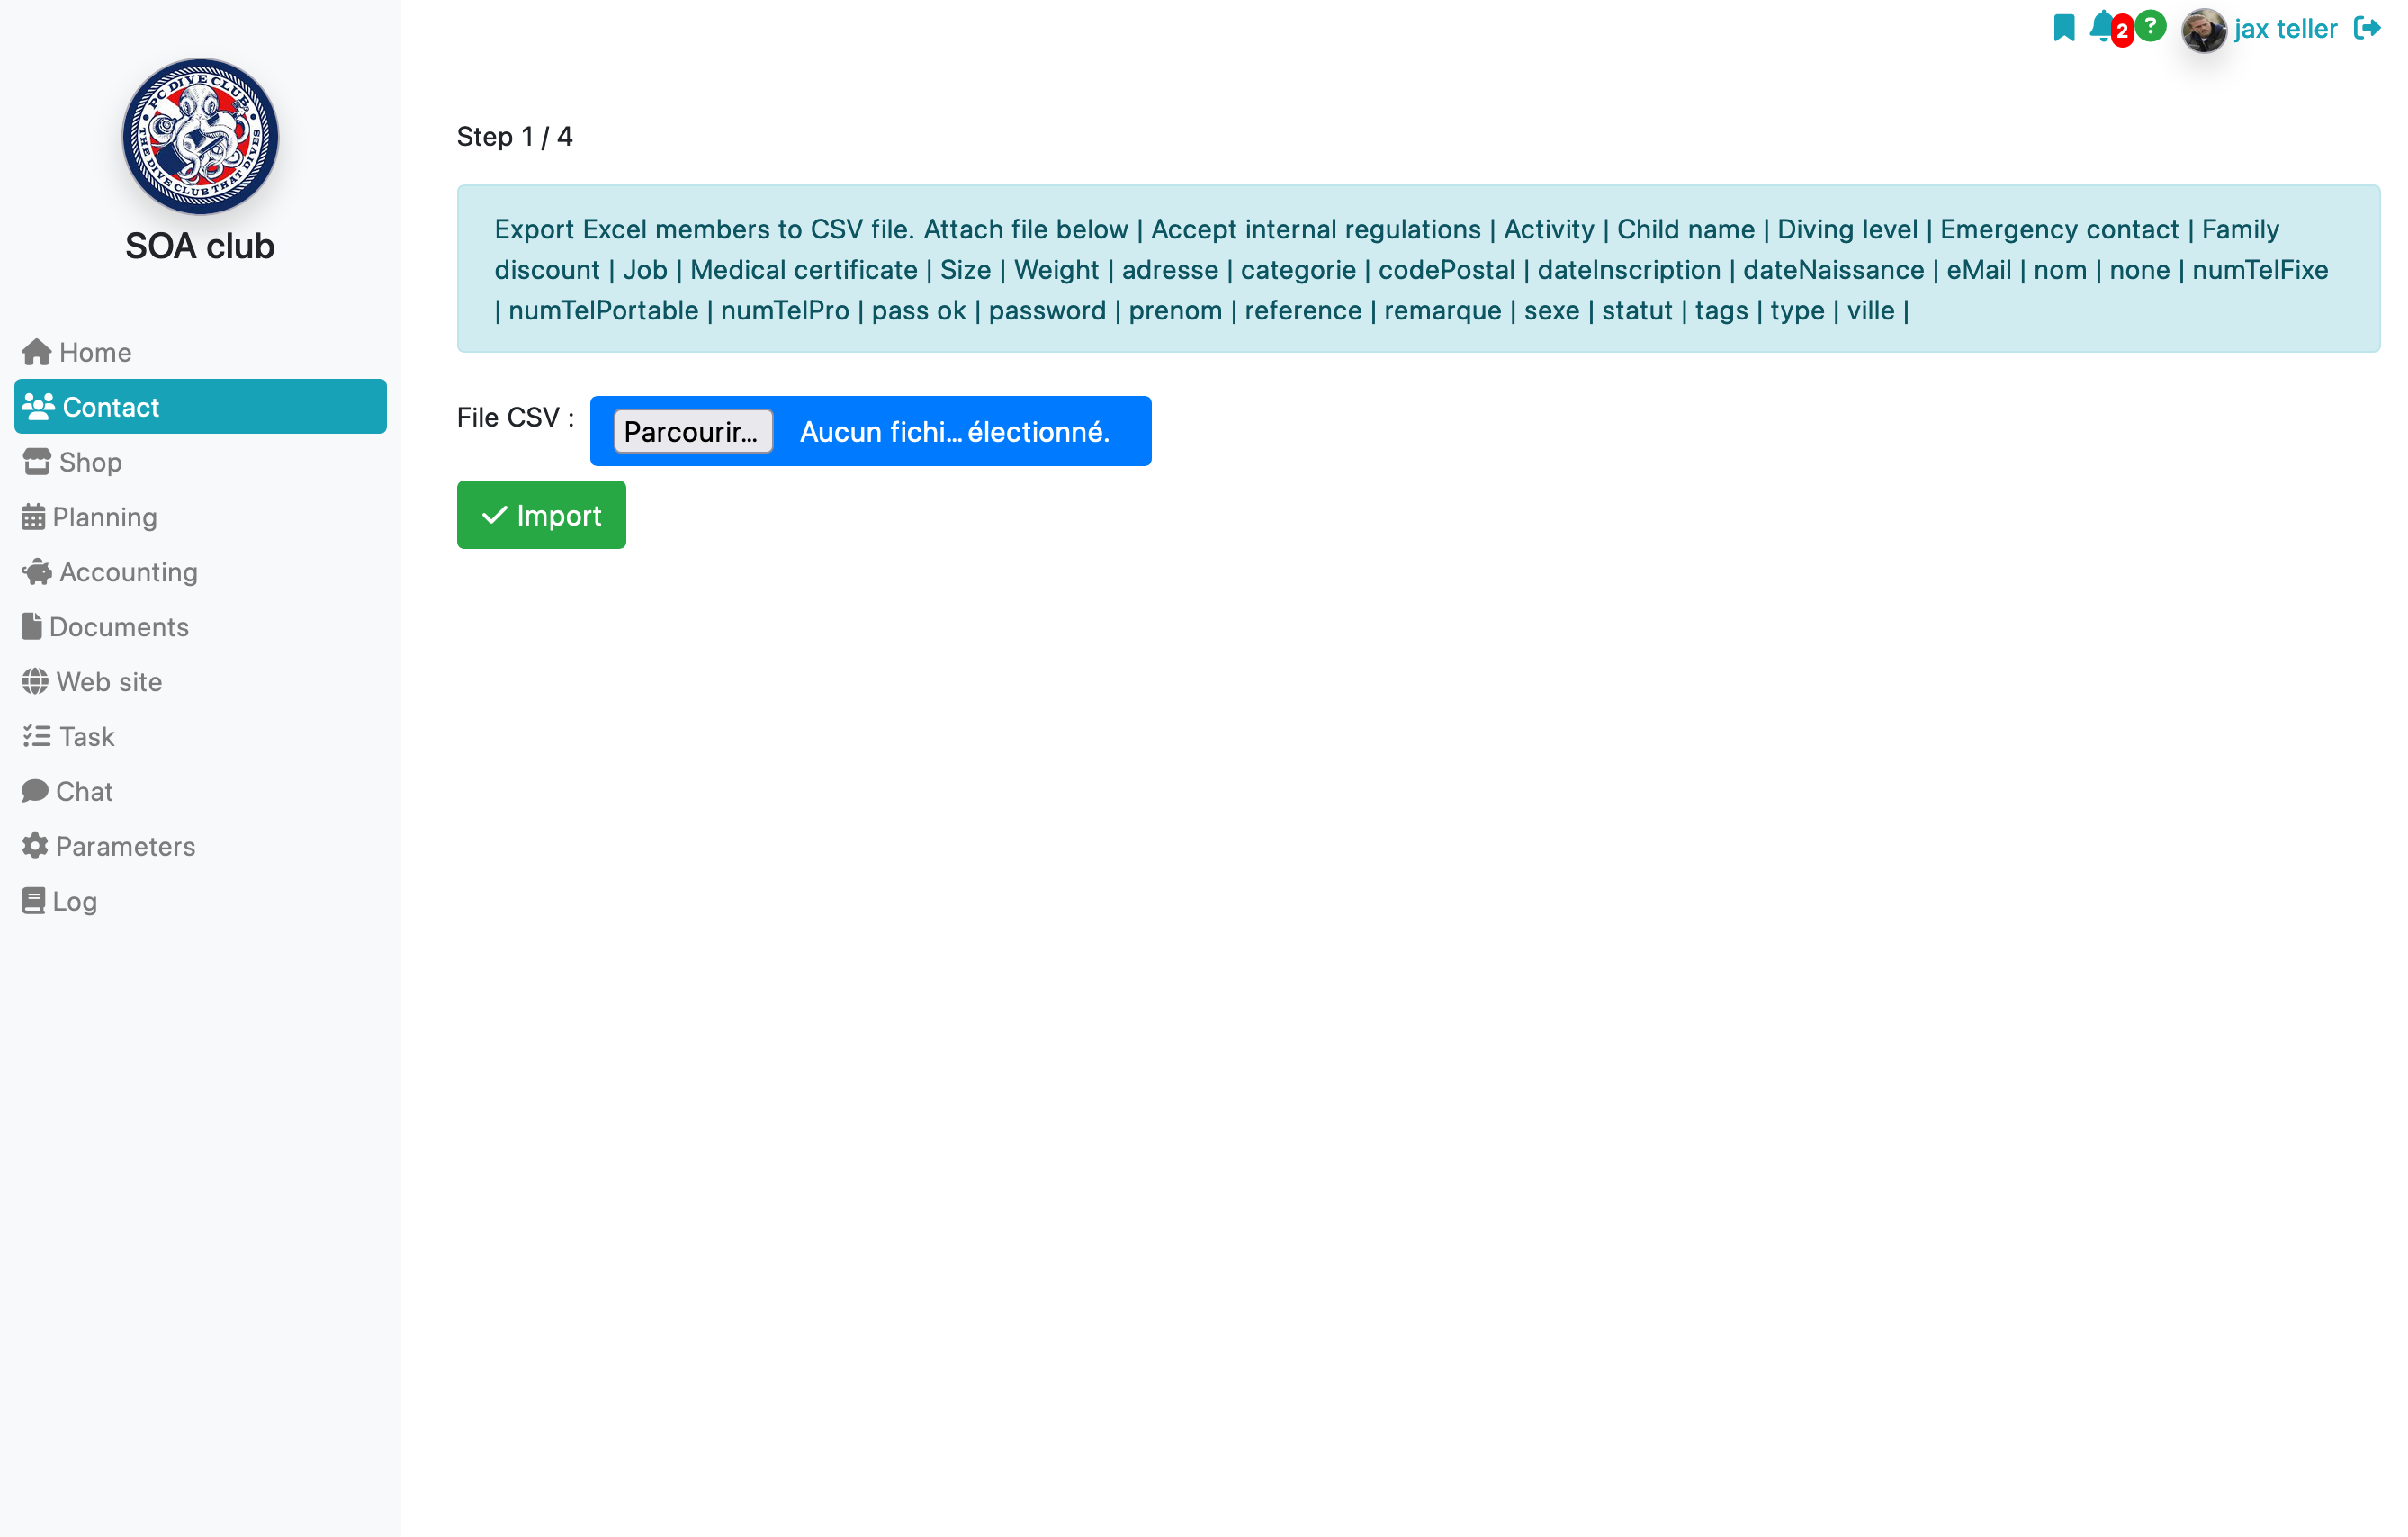
Task: Click "dateNaissance" in the info box
Action: pos(1833,270)
